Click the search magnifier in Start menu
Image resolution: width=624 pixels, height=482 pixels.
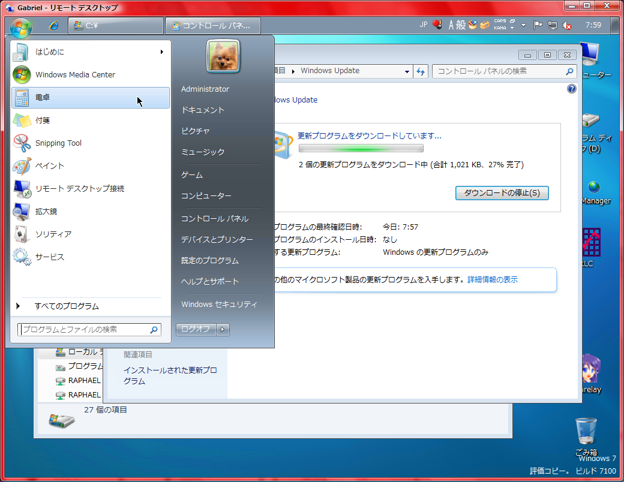click(x=154, y=330)
